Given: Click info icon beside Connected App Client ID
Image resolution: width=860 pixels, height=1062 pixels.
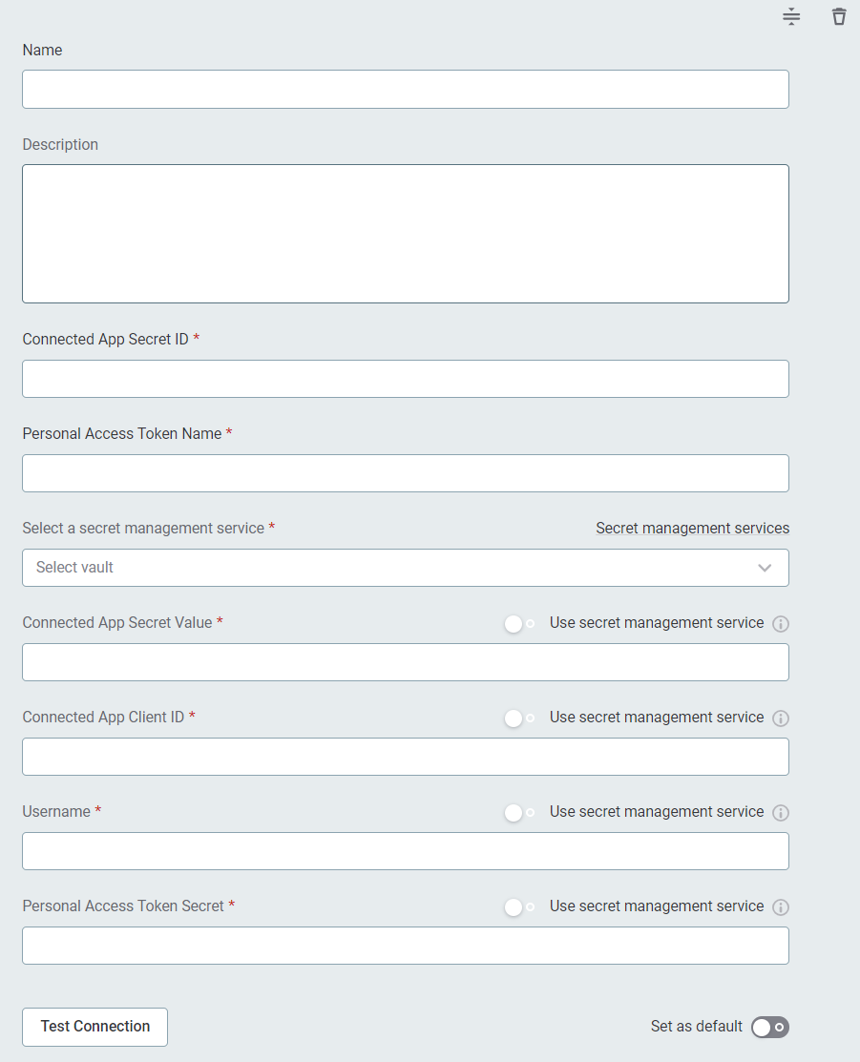Looking at the screenshot, I should (780, 718).
